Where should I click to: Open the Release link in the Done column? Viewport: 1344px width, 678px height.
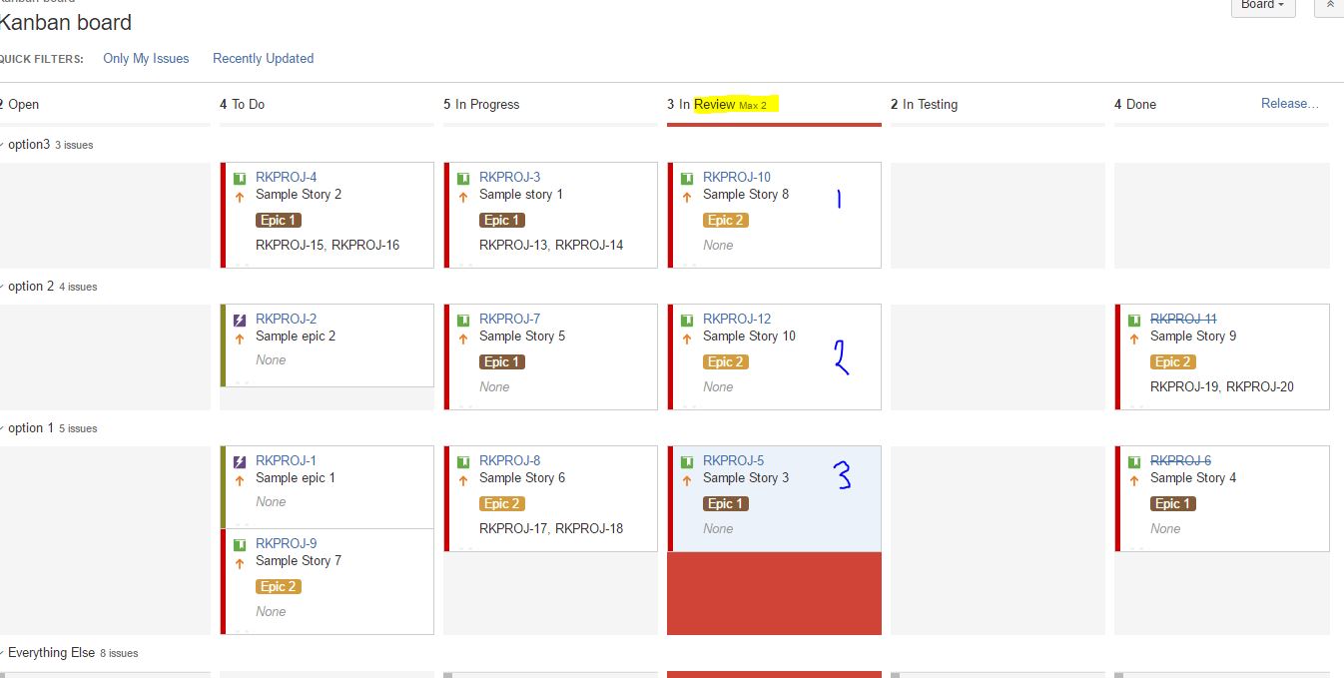1290,103
